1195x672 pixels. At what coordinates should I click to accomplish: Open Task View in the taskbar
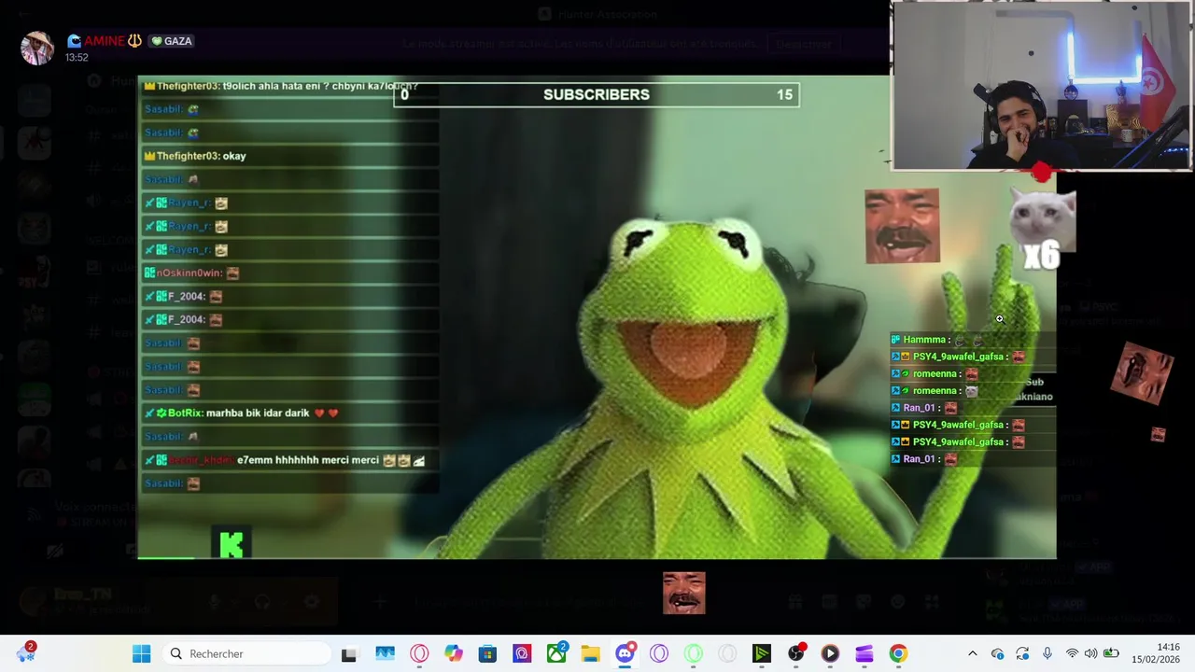348,653
